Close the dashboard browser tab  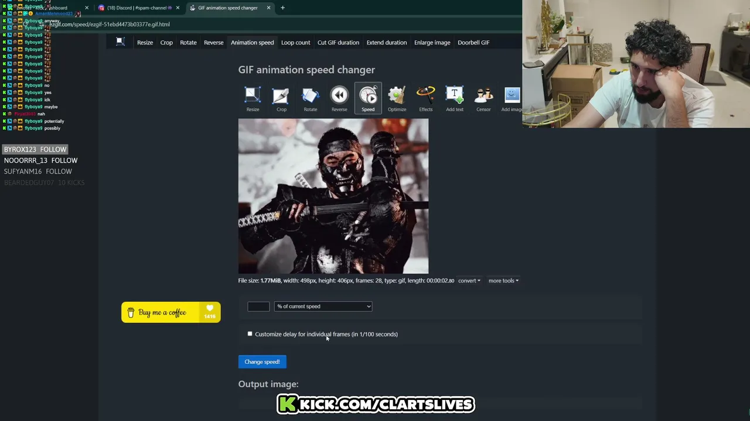[x=87, y=8]
